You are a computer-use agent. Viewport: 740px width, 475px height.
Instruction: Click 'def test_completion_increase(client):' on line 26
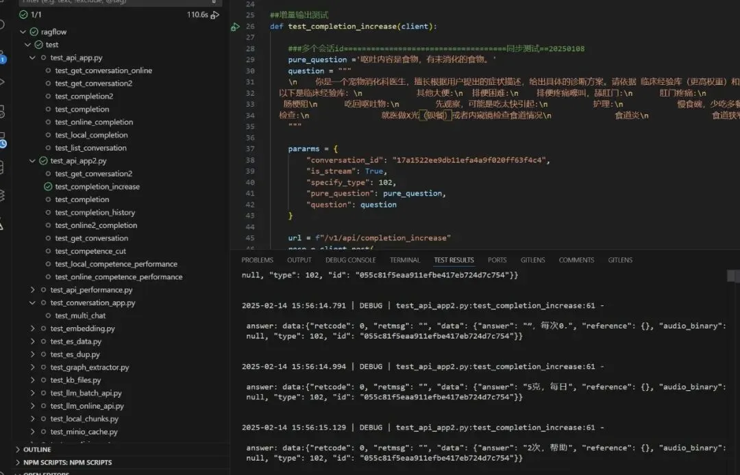[x=354, y=27]
